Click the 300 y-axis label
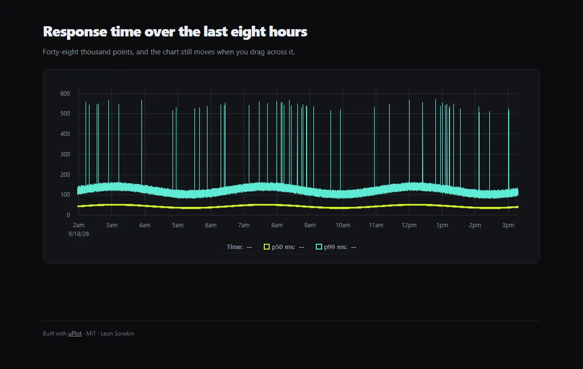The width and height of the screenshot is (583, 369). (x=65, y=154)
